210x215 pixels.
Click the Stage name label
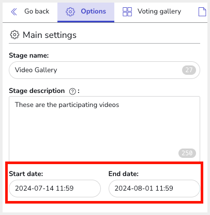[29, 56]
